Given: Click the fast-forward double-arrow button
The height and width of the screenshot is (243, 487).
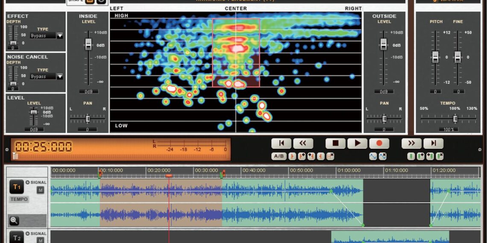Looking at the screenshot, I should coord(411,143).
